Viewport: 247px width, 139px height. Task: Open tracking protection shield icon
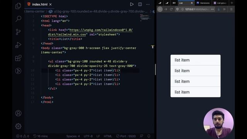point(178,9)
